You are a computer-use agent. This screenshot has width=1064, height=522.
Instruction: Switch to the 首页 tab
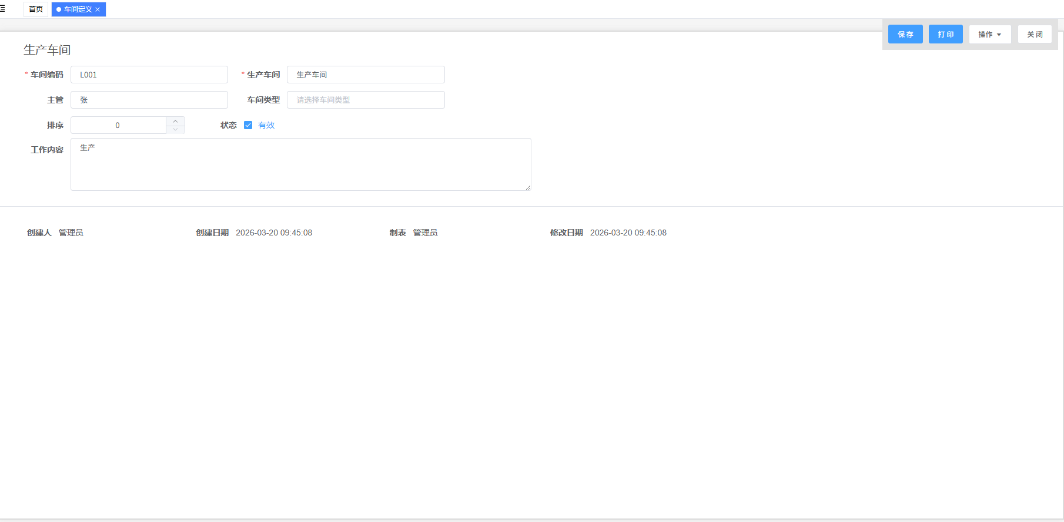tap(36, 9)
